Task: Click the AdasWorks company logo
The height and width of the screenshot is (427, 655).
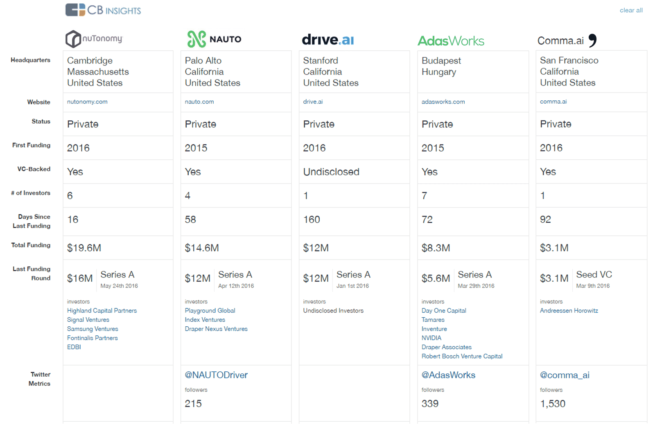Action: tap(451, 41)
